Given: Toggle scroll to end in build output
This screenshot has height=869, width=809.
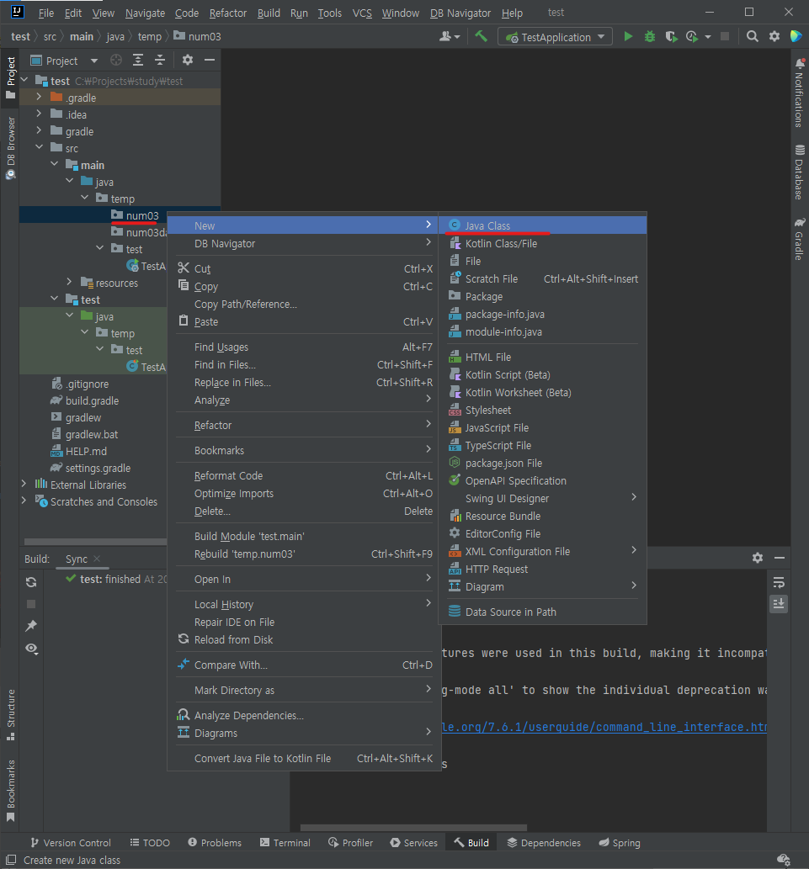Looking at the screenshot, I should pos(779,603).
